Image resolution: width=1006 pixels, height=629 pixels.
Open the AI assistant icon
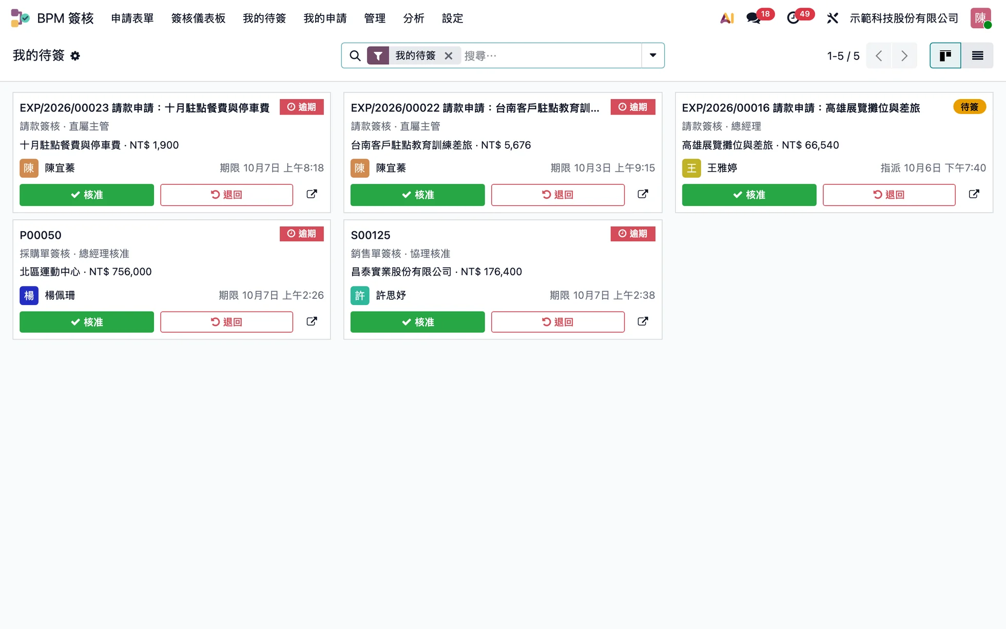(x=727, y=18)
